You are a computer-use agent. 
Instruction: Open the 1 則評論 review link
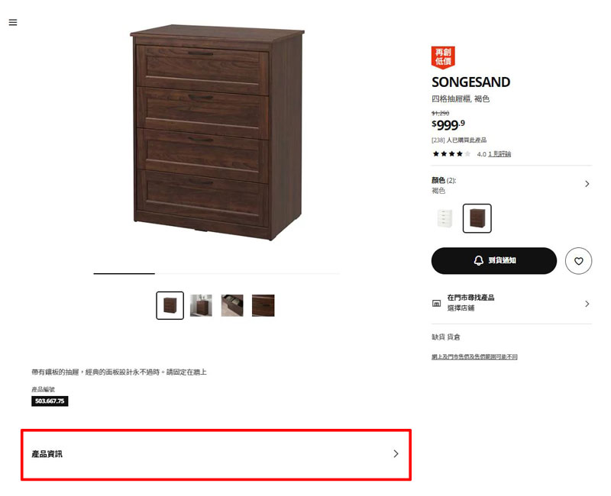coord(499,154)
